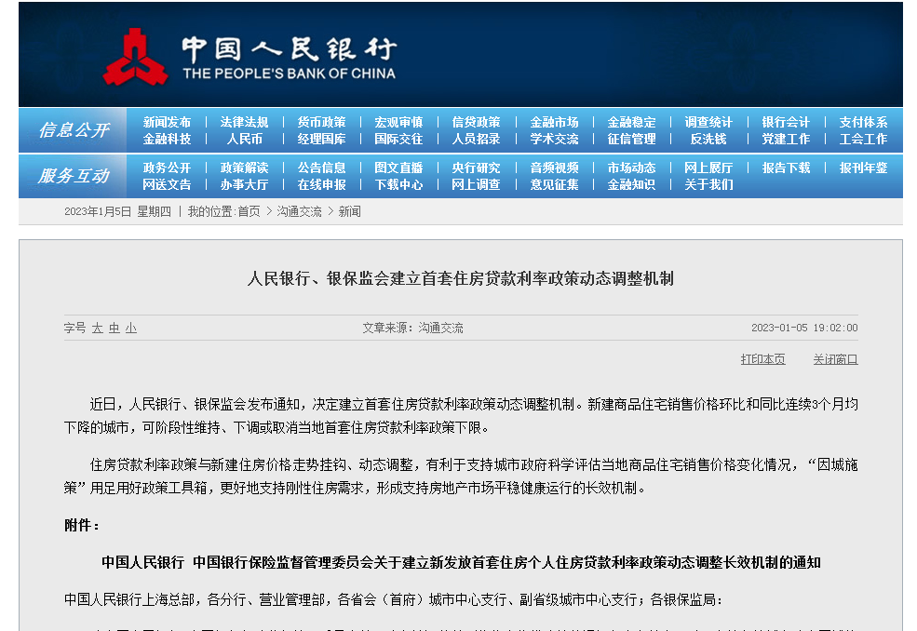
Task: Go to 金融市场 section
Action: pos(554,122)
